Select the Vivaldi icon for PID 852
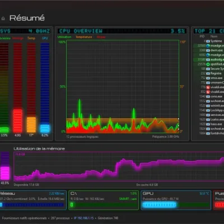224x224 pixels. pos(208,92)
